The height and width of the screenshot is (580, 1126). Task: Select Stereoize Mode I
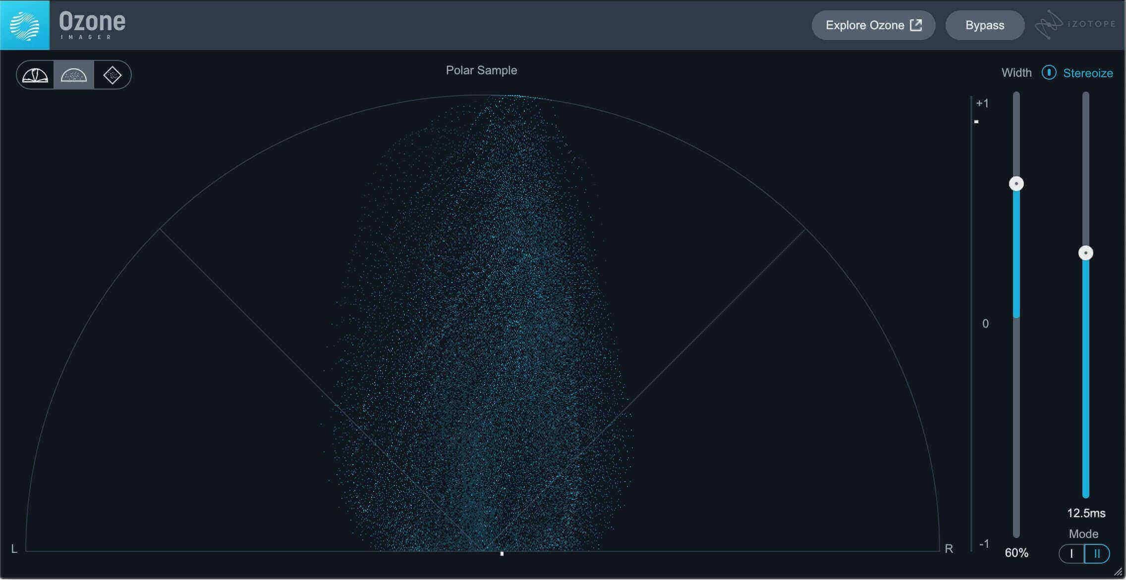click(1071, 554)
